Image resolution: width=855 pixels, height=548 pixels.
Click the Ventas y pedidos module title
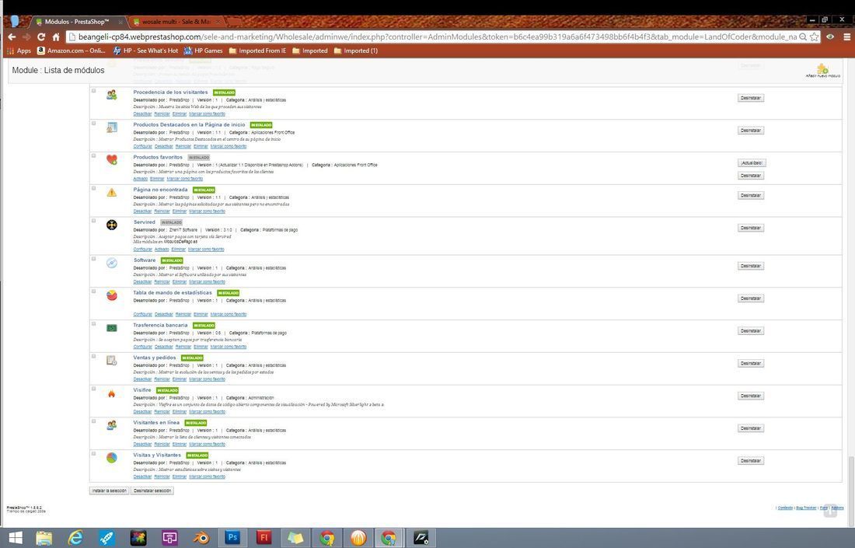pos(155,358)
